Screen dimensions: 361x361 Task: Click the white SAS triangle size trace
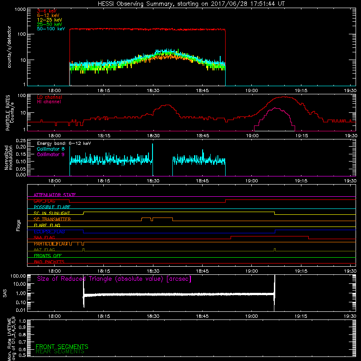[x=179, y=294]
